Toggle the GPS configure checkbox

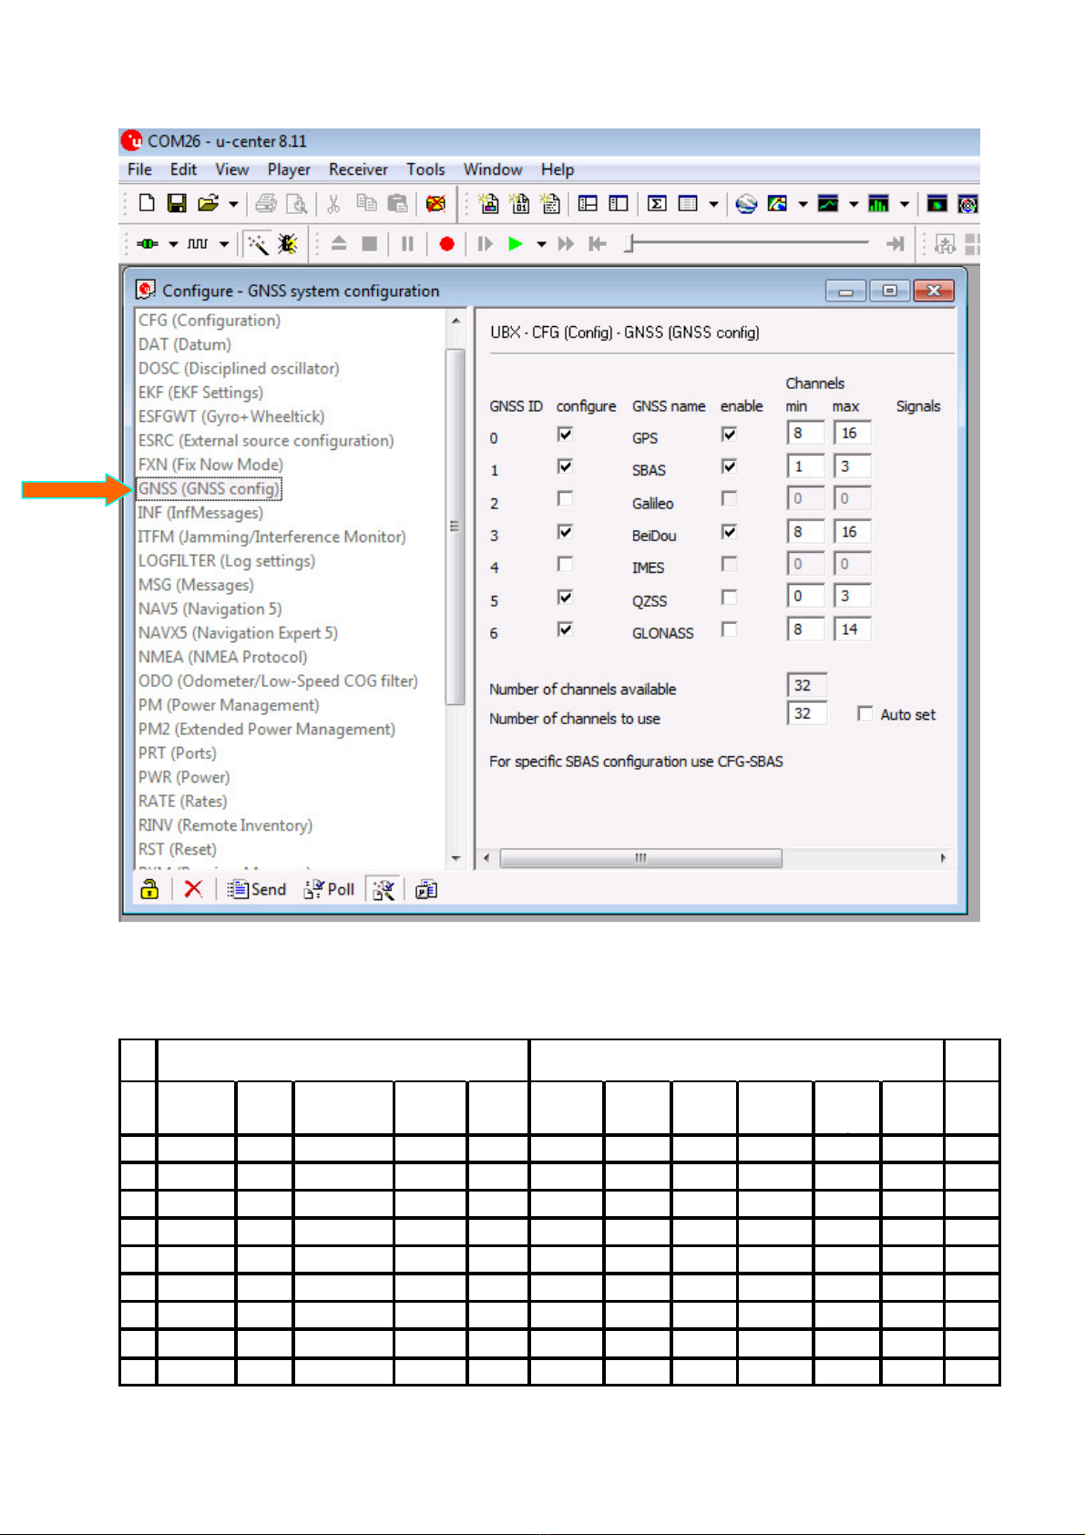565,435
